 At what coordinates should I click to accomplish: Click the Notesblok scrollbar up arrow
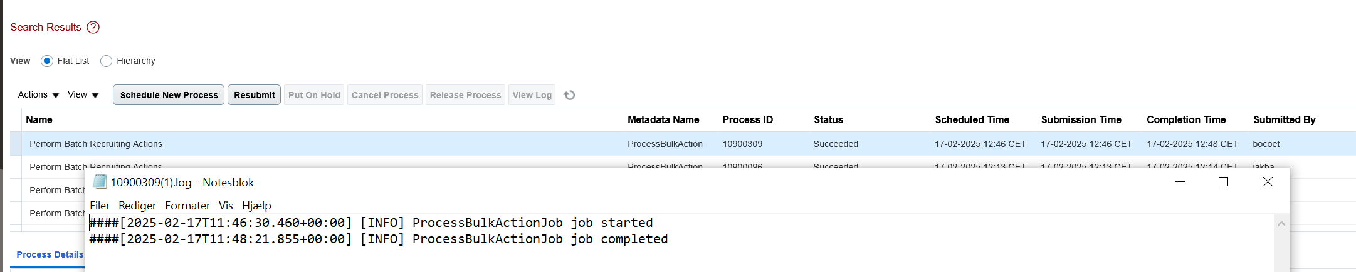tap(1281, 224)
